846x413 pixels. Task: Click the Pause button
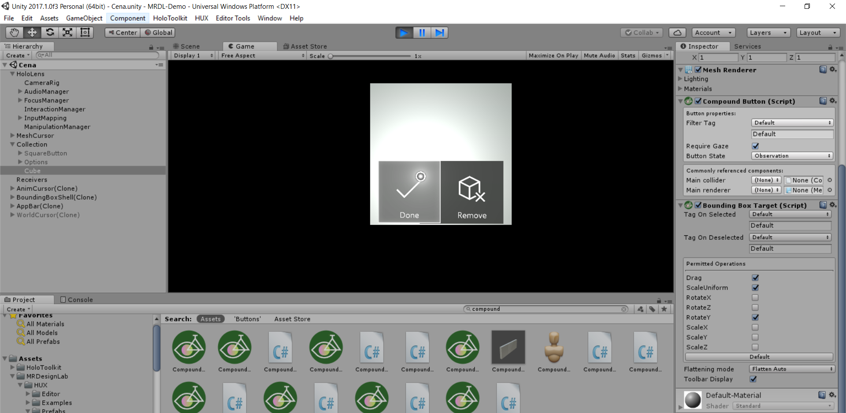point(422,32)
